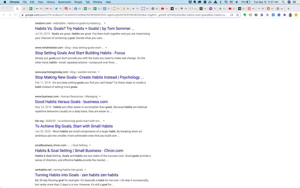This screenshot has height=188, width=300.
Task: Expand the smallbusiness.chron.com result options arrow
Action: point(90,145)
